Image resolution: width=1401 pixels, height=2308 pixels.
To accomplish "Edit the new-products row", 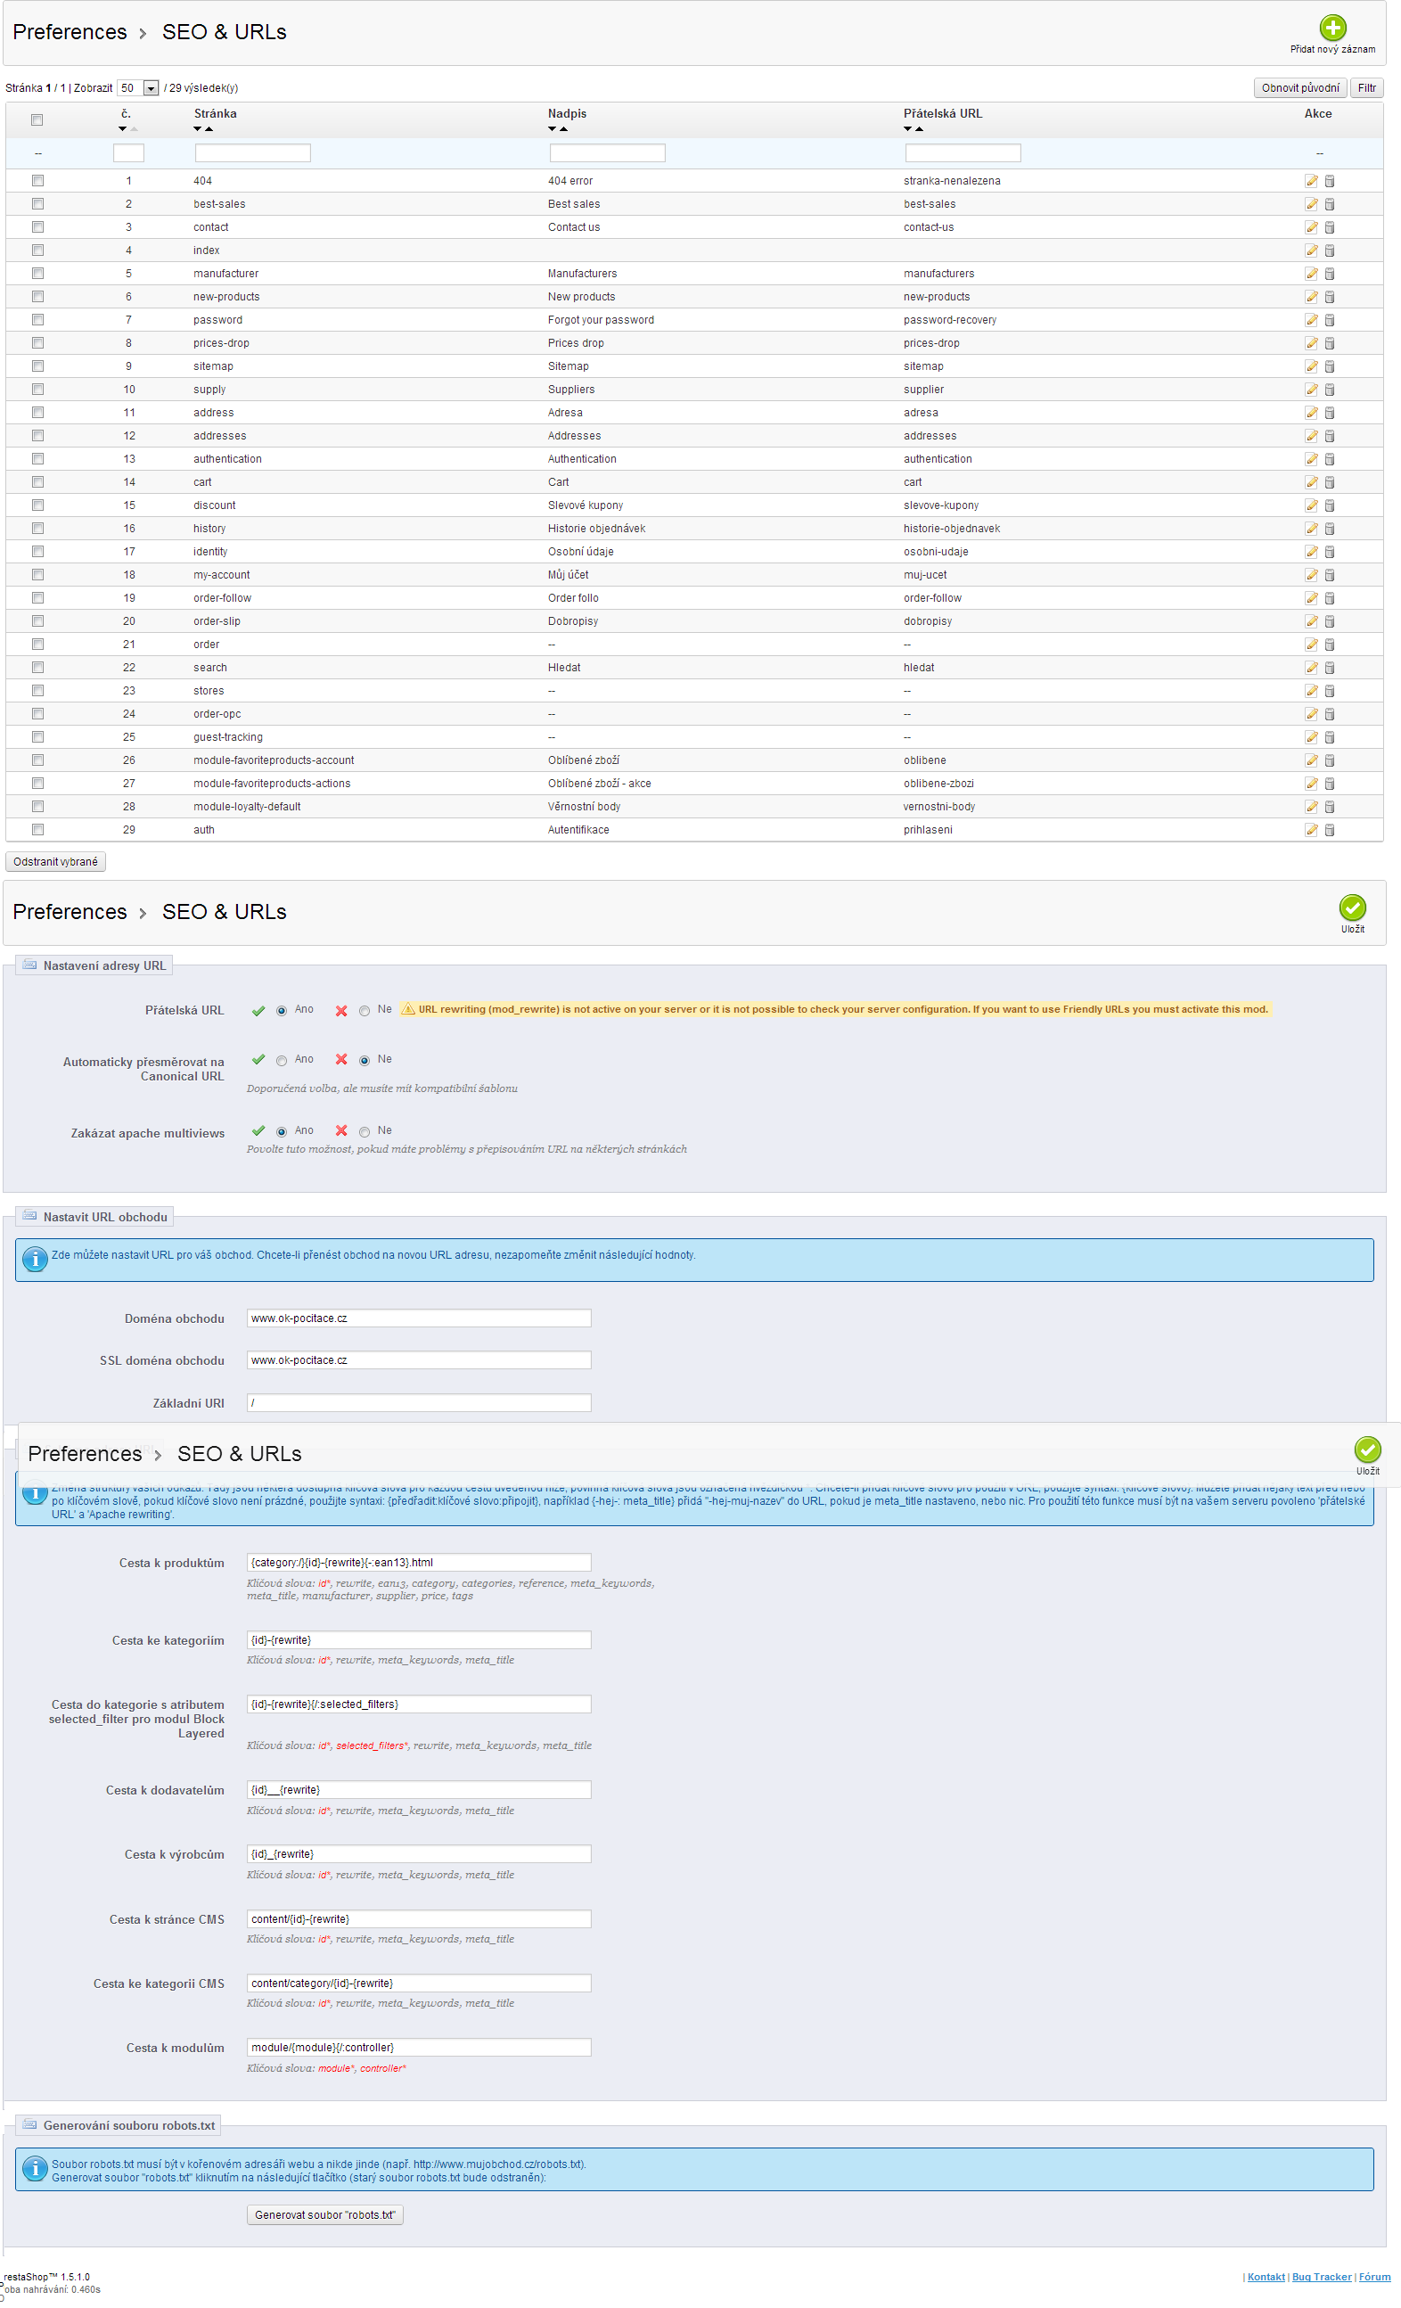I will coord(1311,297).
